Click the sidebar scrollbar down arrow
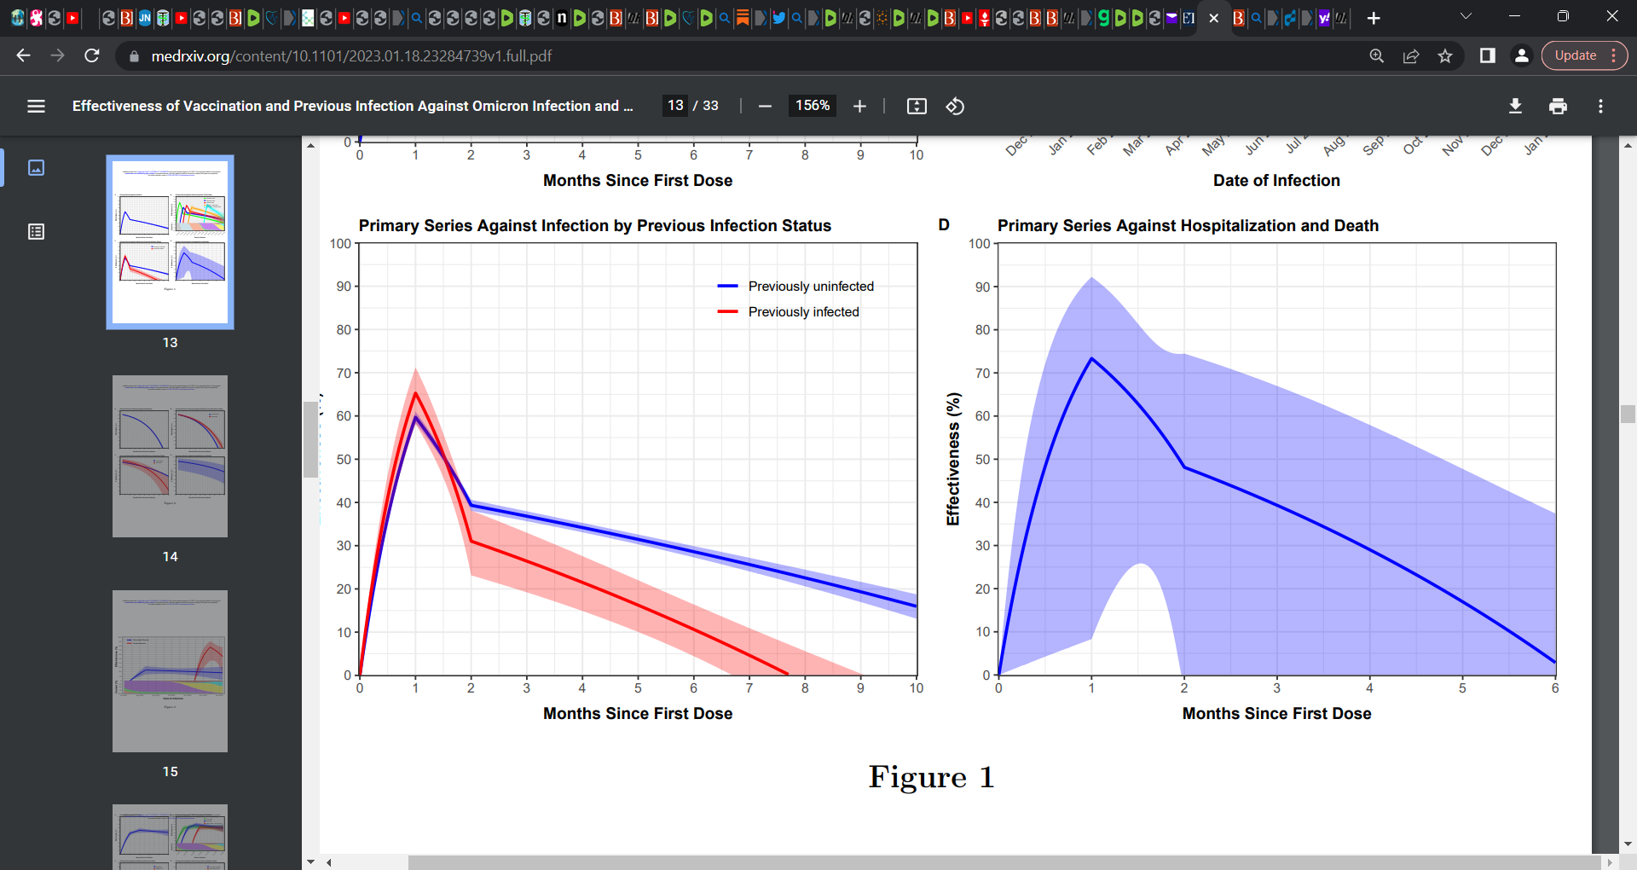 coord(310,861)
